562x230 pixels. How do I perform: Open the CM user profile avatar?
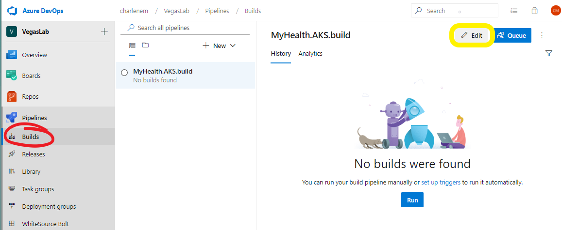(x=555, y=11)
